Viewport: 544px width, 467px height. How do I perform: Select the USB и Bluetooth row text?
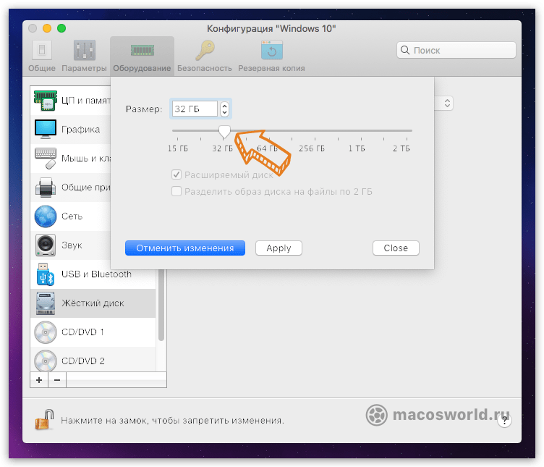96,274
